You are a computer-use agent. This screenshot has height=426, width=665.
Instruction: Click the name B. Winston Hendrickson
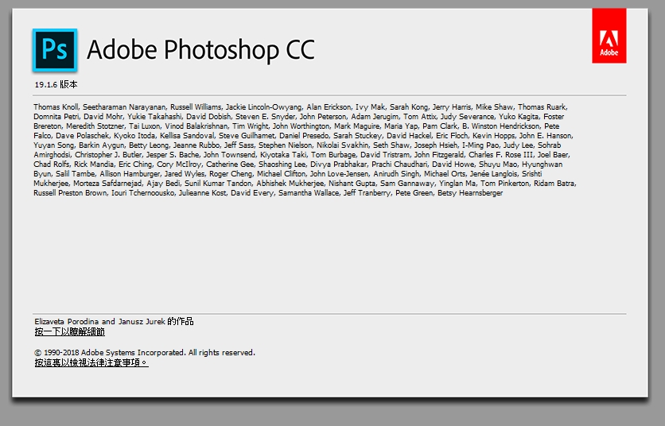click(501, 126)
